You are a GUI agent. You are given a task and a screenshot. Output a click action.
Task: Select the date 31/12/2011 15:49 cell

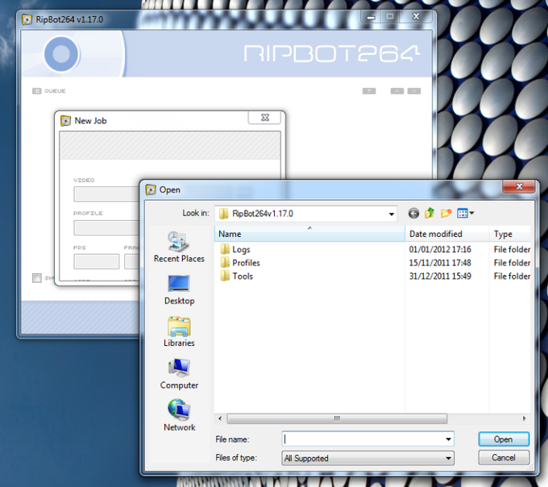pos(440,276)
